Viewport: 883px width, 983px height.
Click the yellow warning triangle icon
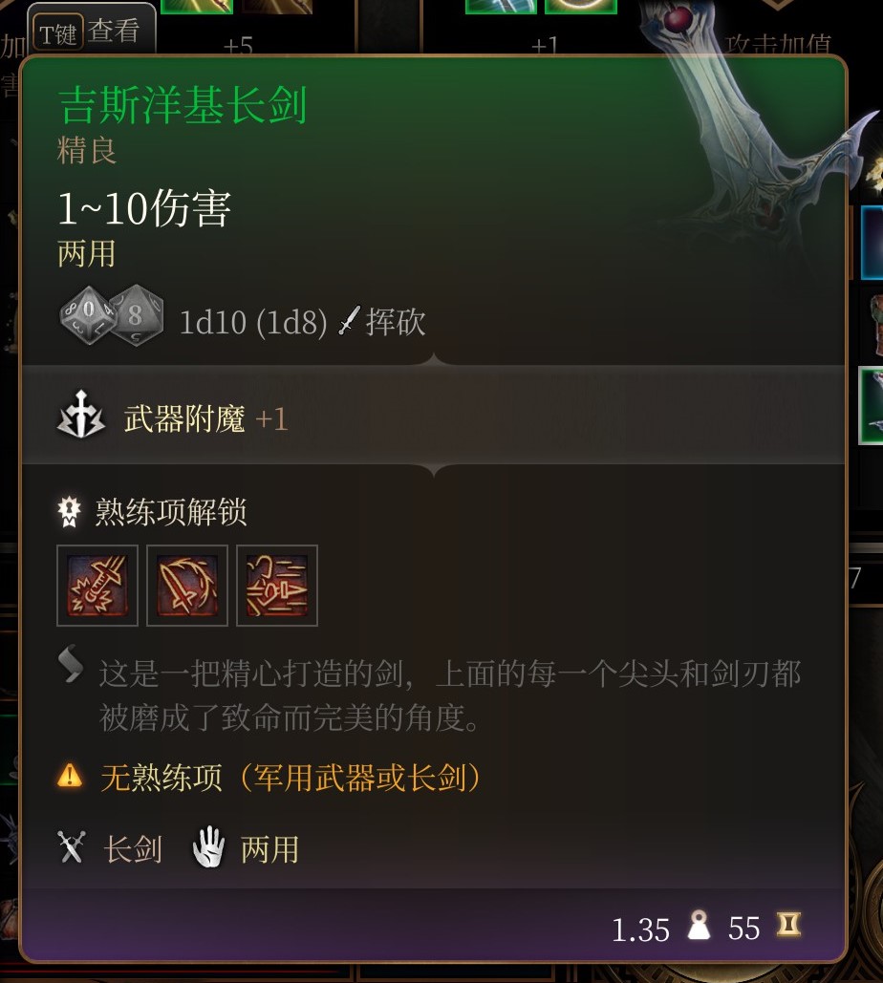coord(70,776)
